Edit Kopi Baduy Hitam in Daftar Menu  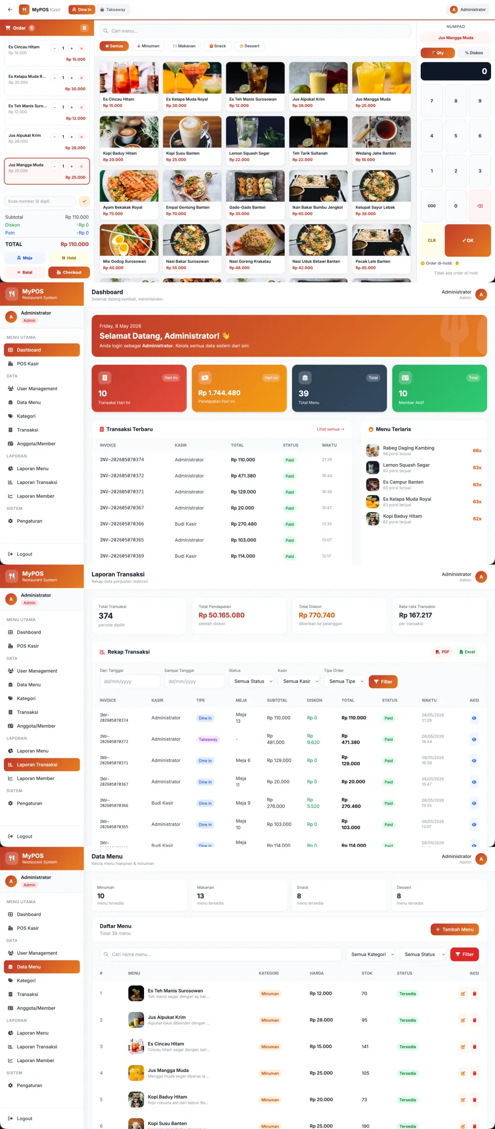[463, 1100]
